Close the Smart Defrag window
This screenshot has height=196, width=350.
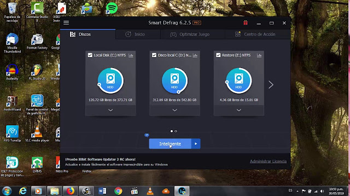click(284, 23)
